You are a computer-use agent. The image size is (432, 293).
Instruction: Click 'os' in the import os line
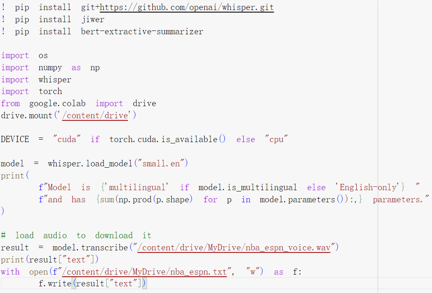(x=43, y=56)
